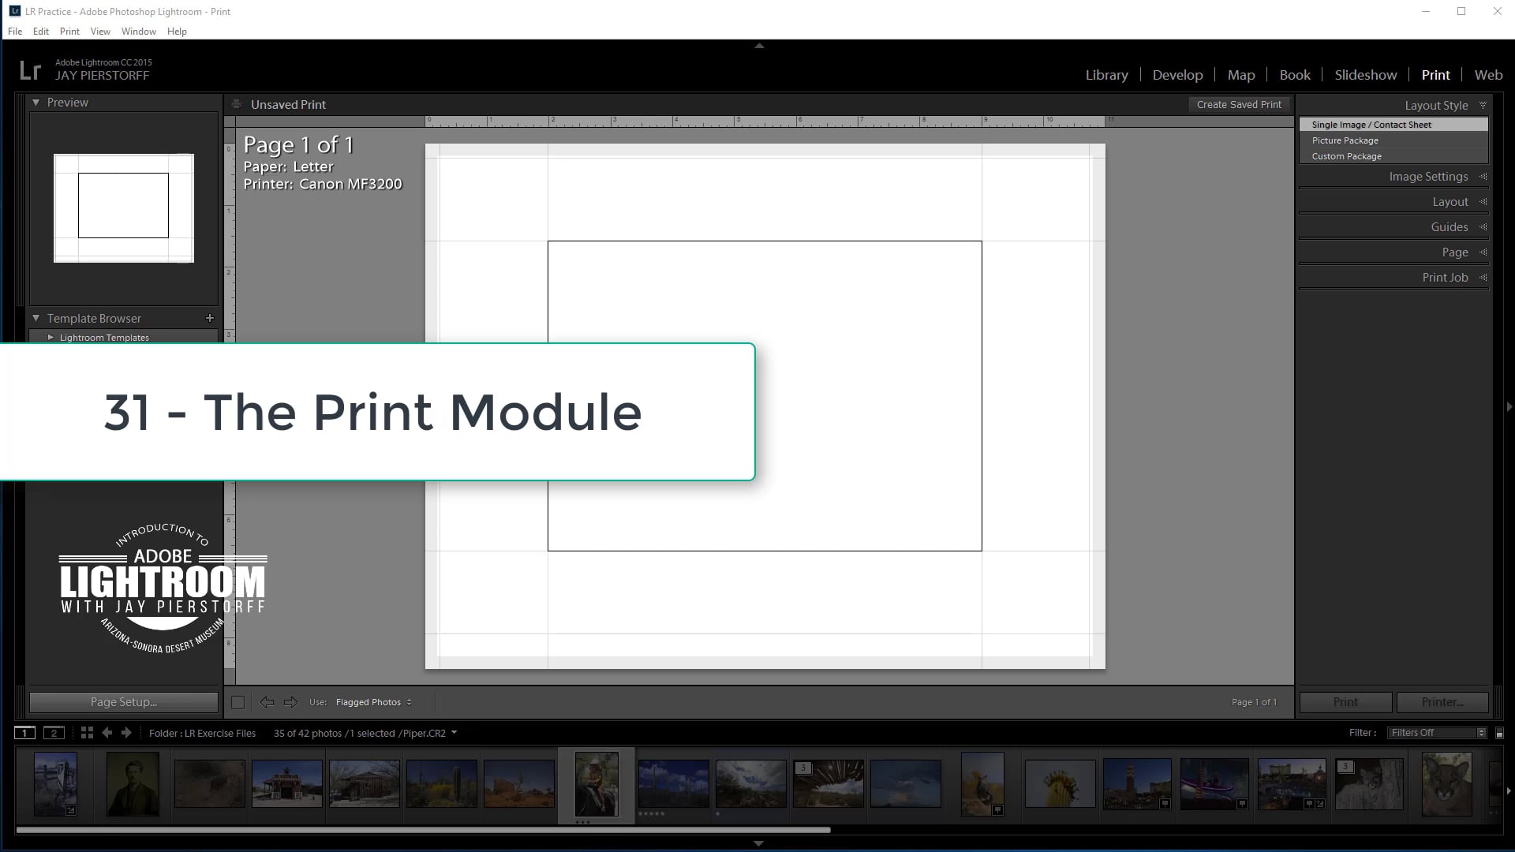Open the 'Filters Off' dropdown
Screen dimensions: 1515x852
tap(1435, 732)
